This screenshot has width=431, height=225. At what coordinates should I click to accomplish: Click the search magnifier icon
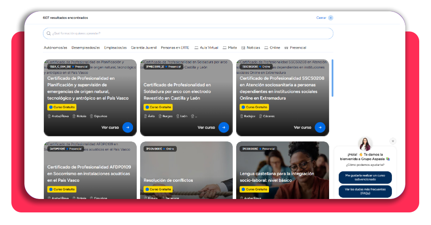click(x=49, y=34)
